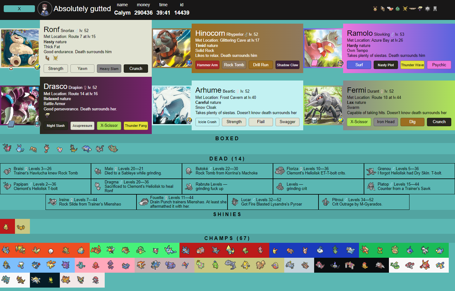Select the purple Psychic Badge icon

pyautogui.click(x=420, y=9)
